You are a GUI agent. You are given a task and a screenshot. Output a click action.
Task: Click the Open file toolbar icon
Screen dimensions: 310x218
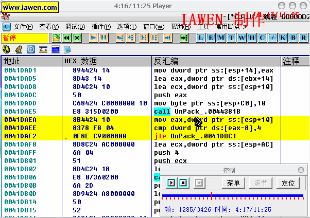click(56, 38)
